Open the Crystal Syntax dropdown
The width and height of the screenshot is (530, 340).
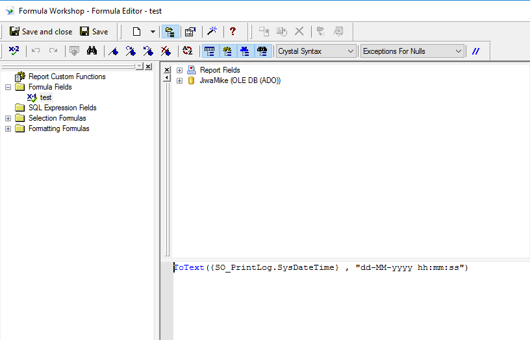tap(316, 51)
